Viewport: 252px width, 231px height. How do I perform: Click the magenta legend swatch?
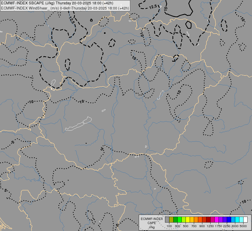click(217, 219)
